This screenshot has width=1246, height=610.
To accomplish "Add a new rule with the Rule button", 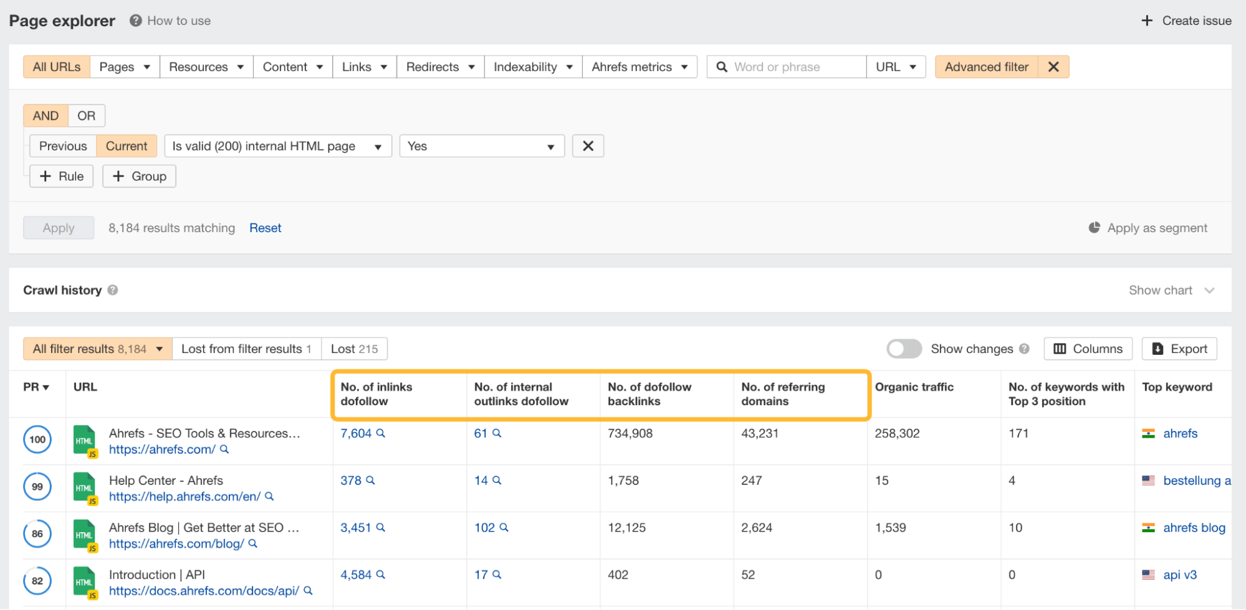I will click(60, 176).
